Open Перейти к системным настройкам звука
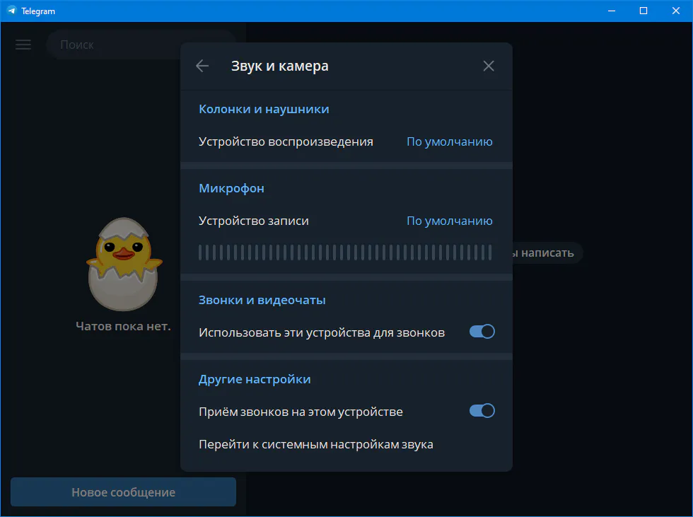The width and height of the screenshot is (693, 517). coord(316,444)
